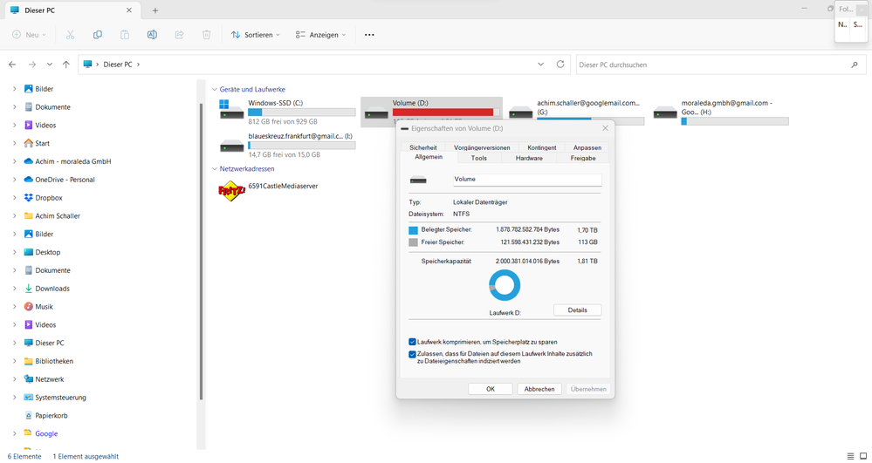This screenshot has width=872, height=463.
Task: Click the OK button
Action: click(x=491, y=389)
